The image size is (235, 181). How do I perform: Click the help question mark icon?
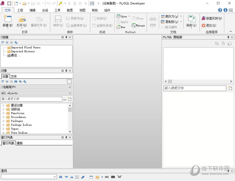click(x=220, y=10)
